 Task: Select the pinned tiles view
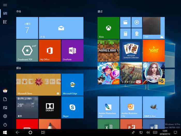[x=5, y=13]
